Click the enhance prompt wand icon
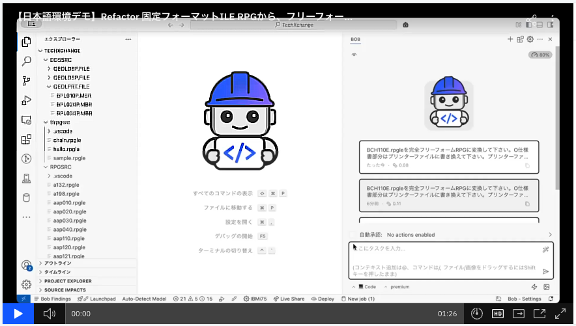 (545, 250)
